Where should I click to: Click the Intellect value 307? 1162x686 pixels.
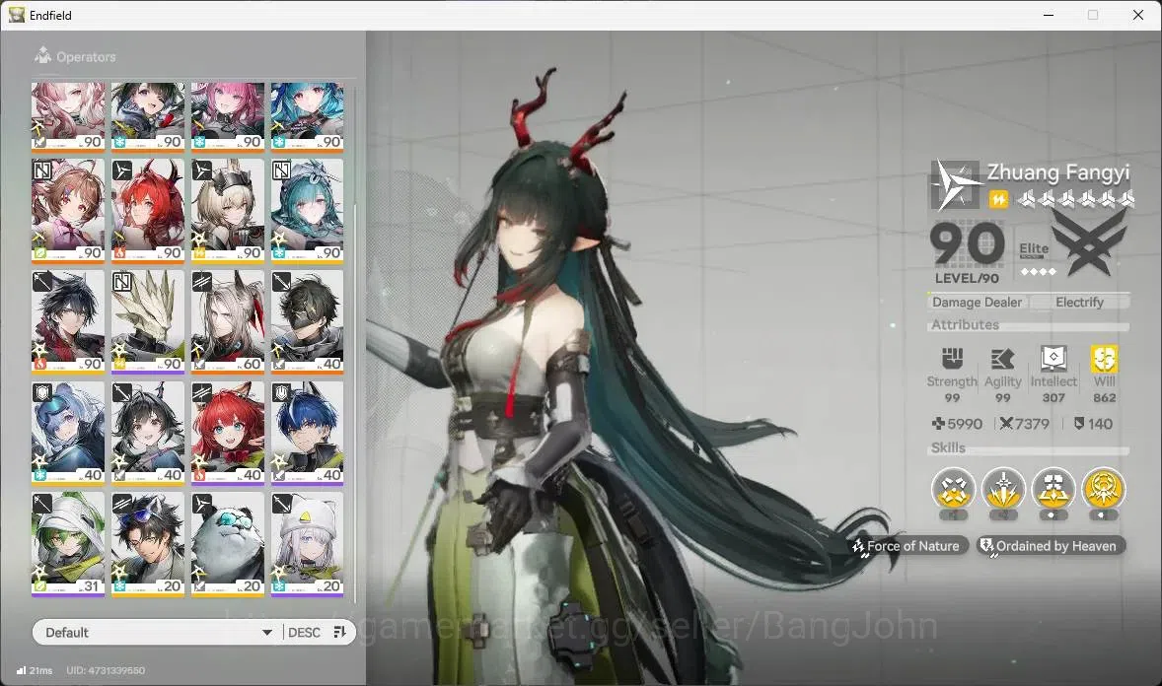(x=1053, y=398)
